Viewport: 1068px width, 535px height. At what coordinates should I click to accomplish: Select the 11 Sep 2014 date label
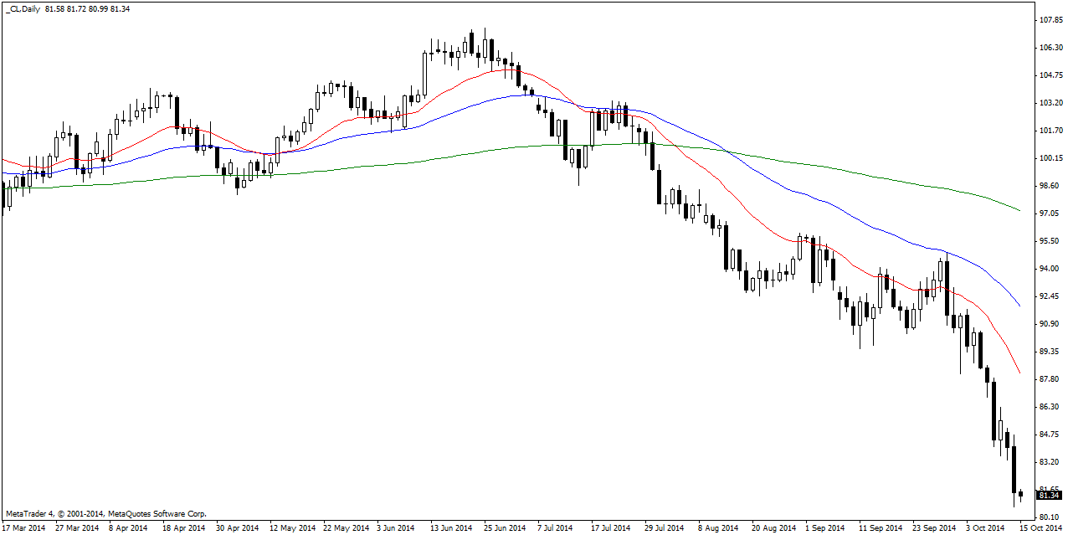click(880, 528)
